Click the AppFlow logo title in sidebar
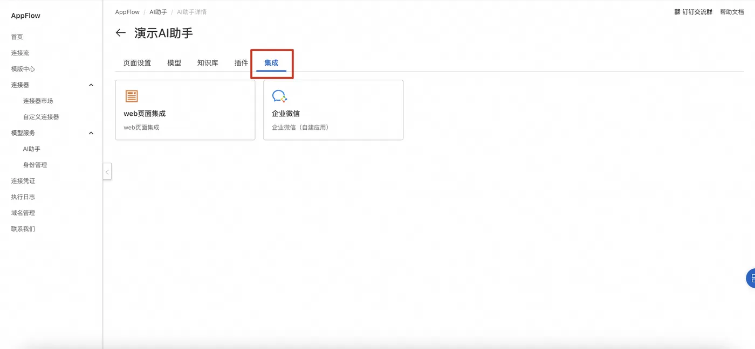Image resolution: width=755 pixels, height=349 pixels. 26,16
